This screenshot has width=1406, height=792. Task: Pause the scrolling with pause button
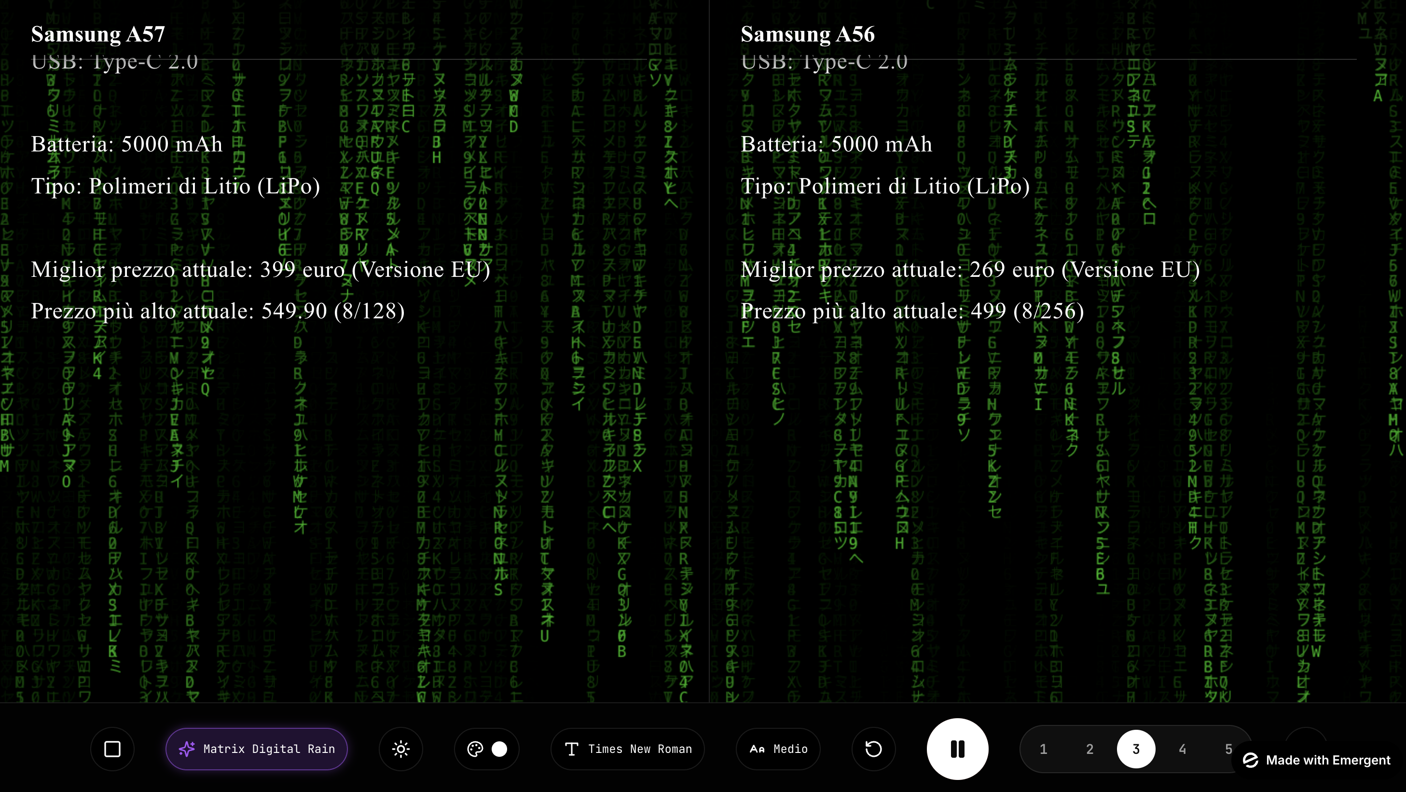click(x=957, y=749)
